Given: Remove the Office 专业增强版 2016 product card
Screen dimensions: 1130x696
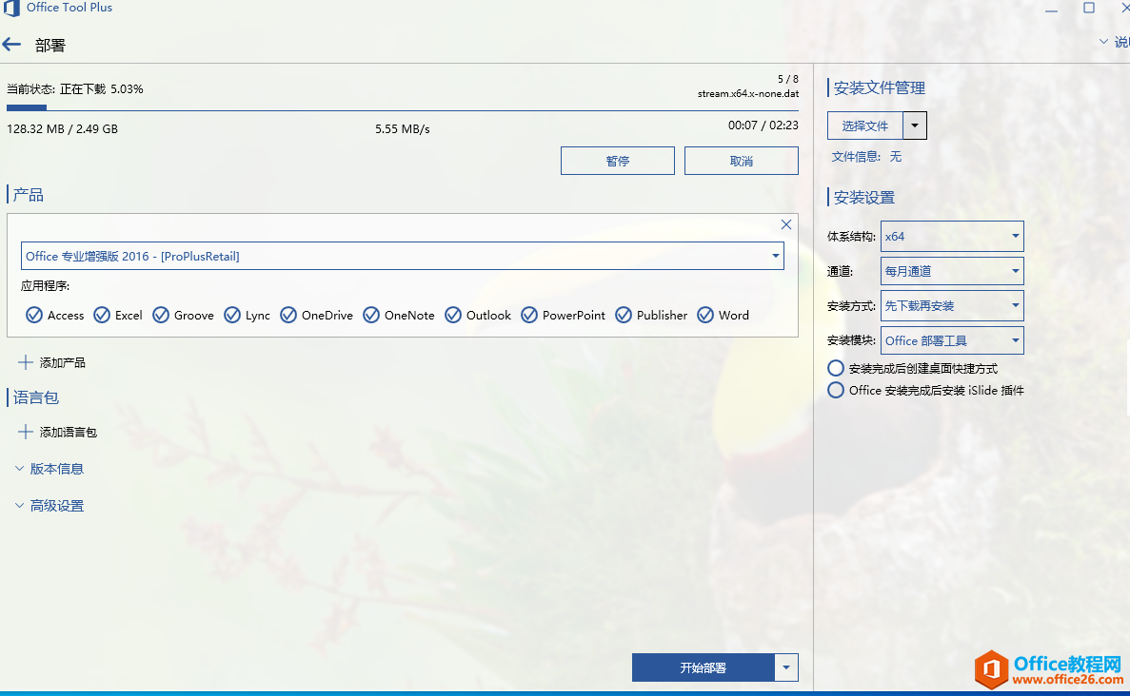Looking at the screenshot, I should [x=785, y=224].
